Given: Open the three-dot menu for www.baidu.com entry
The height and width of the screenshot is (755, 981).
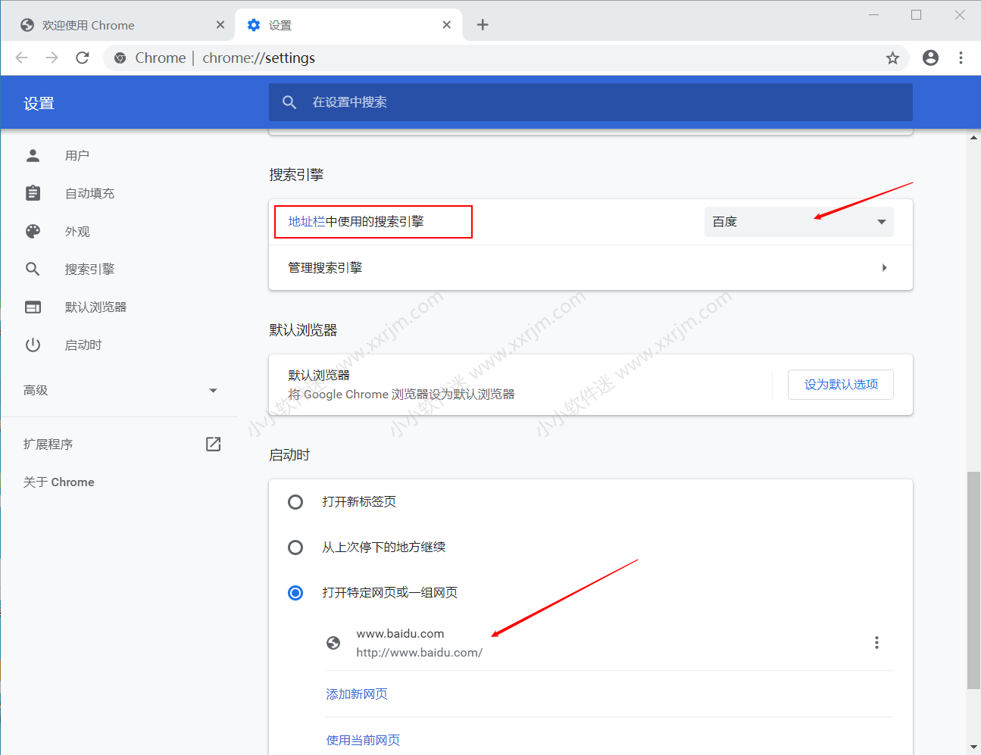Looking at the screenshot, I should [876, 643].
